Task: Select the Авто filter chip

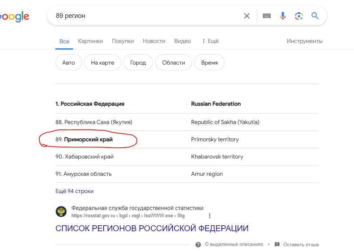Action: pyautogui.click(x=68, y=62)
